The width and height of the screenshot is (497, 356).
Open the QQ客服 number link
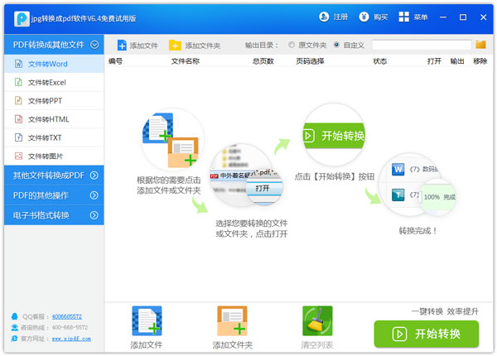[x=67, y=316]
